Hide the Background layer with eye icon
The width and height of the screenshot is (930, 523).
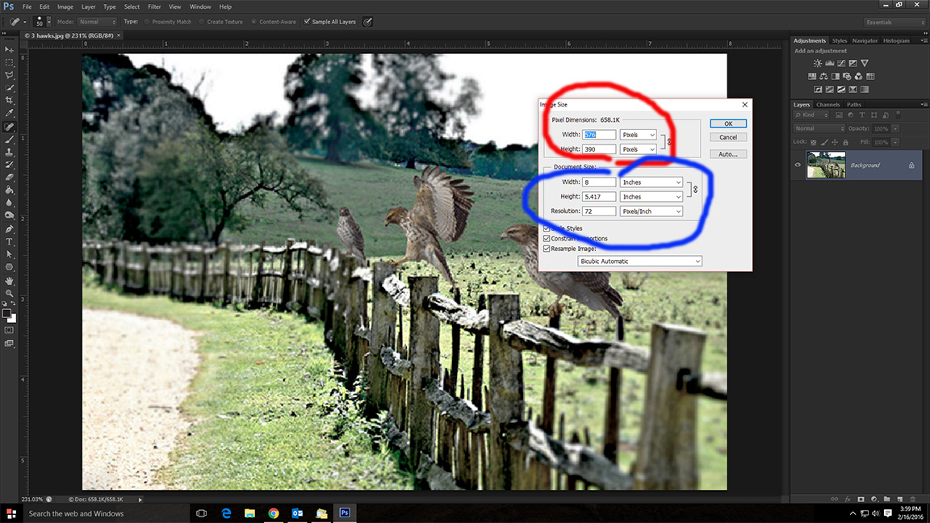tap(798, 165)
